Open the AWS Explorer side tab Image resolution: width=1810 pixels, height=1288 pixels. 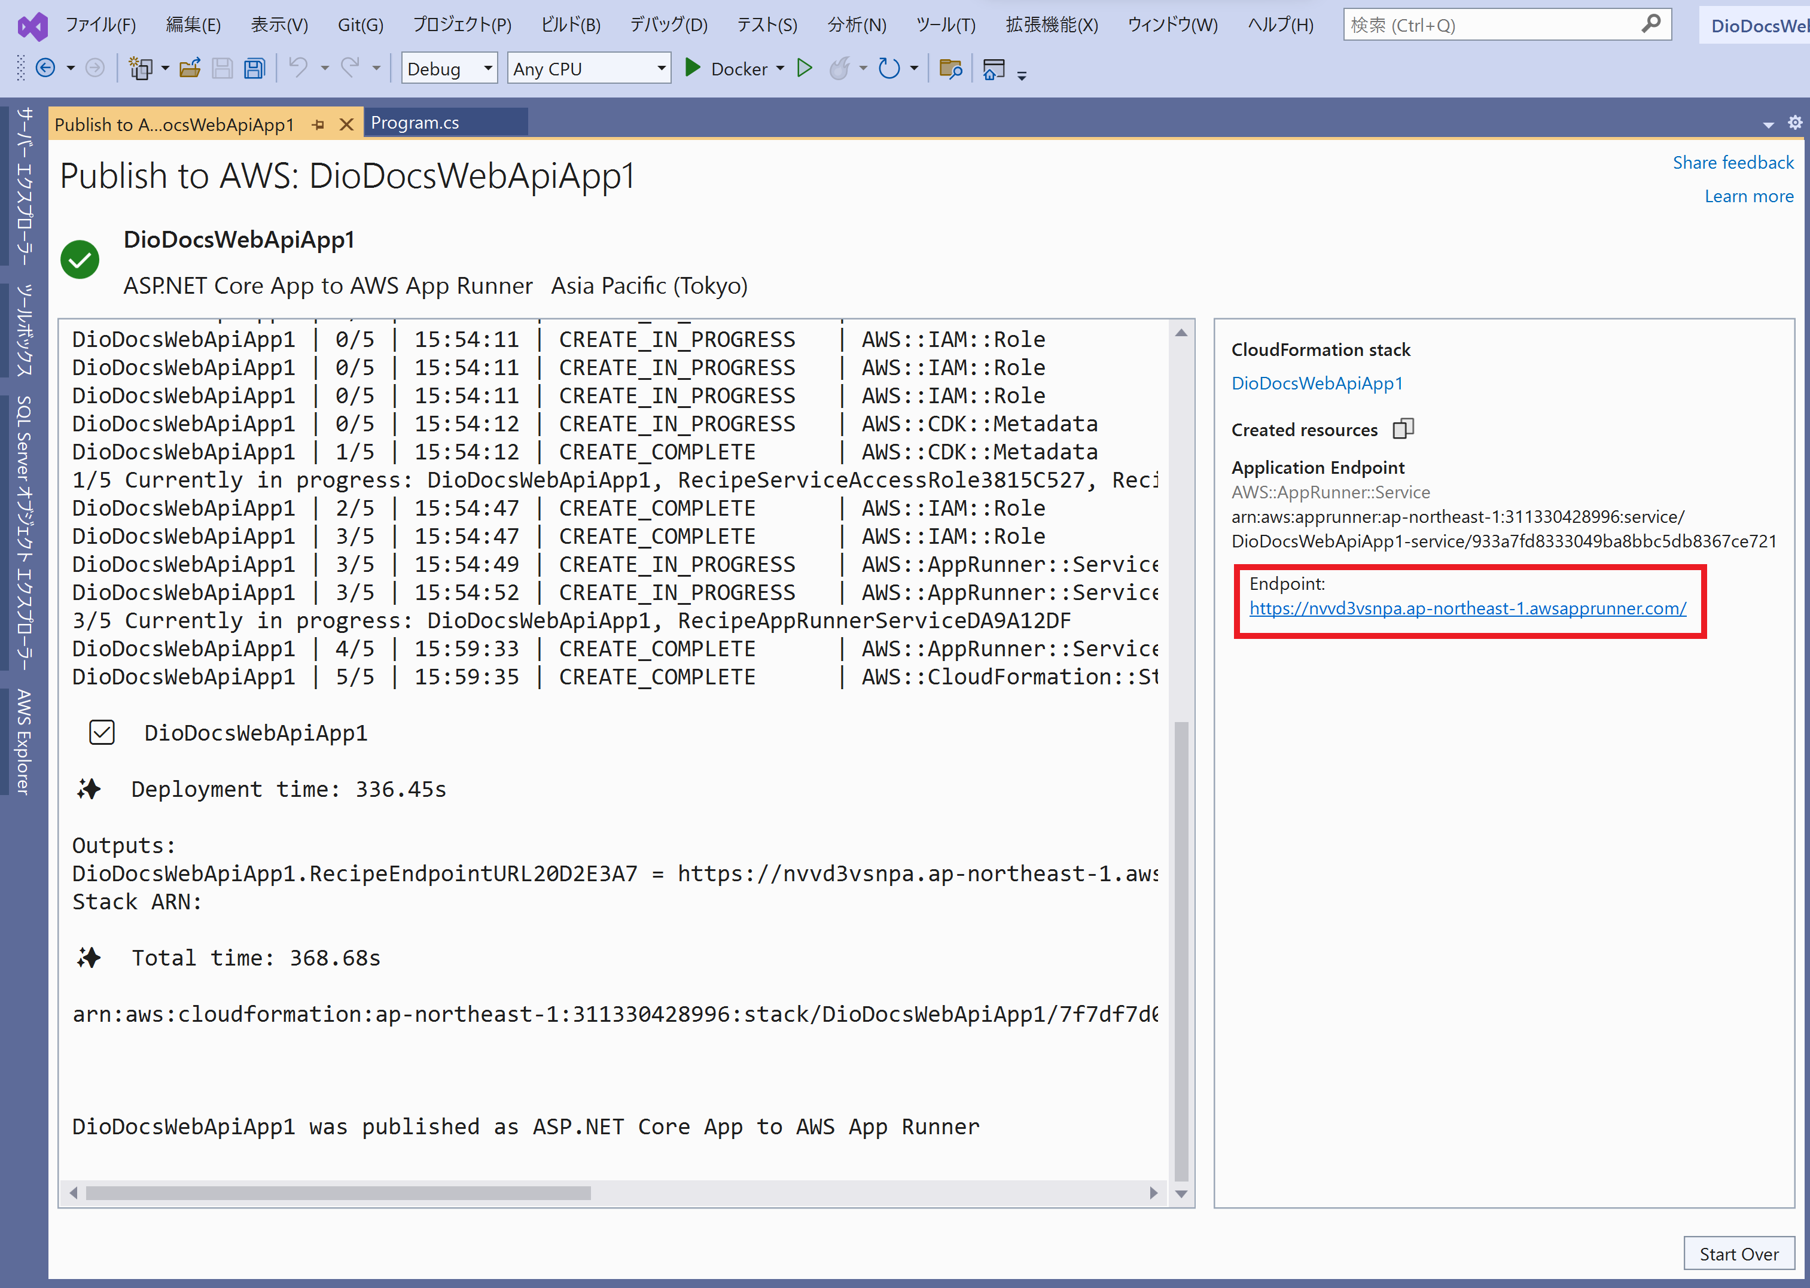24,742
